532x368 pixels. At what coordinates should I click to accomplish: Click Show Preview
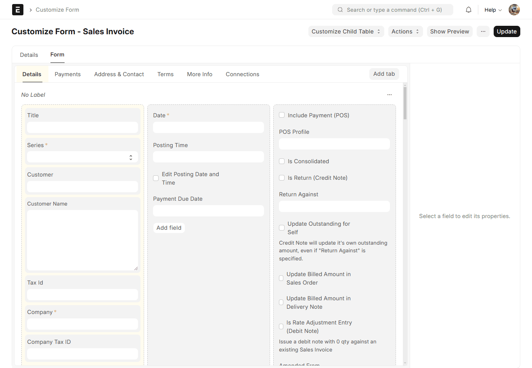pos(450,31)
